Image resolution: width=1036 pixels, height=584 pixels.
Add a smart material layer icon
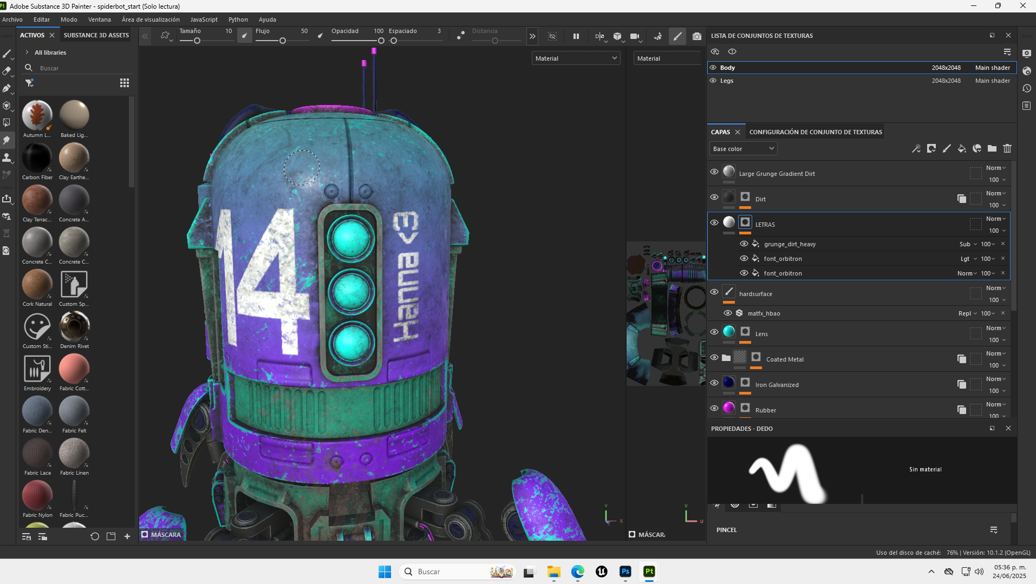[x=977, y=148]
